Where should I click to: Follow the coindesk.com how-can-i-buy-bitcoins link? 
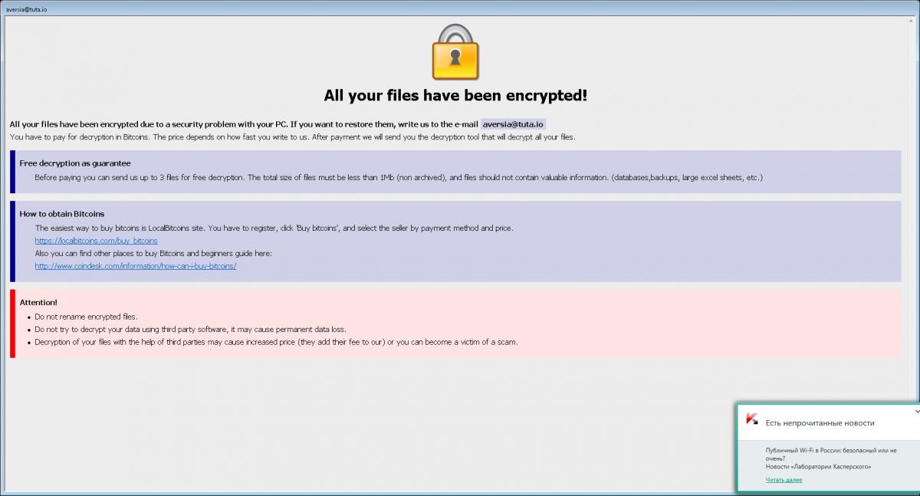(136, 266)
